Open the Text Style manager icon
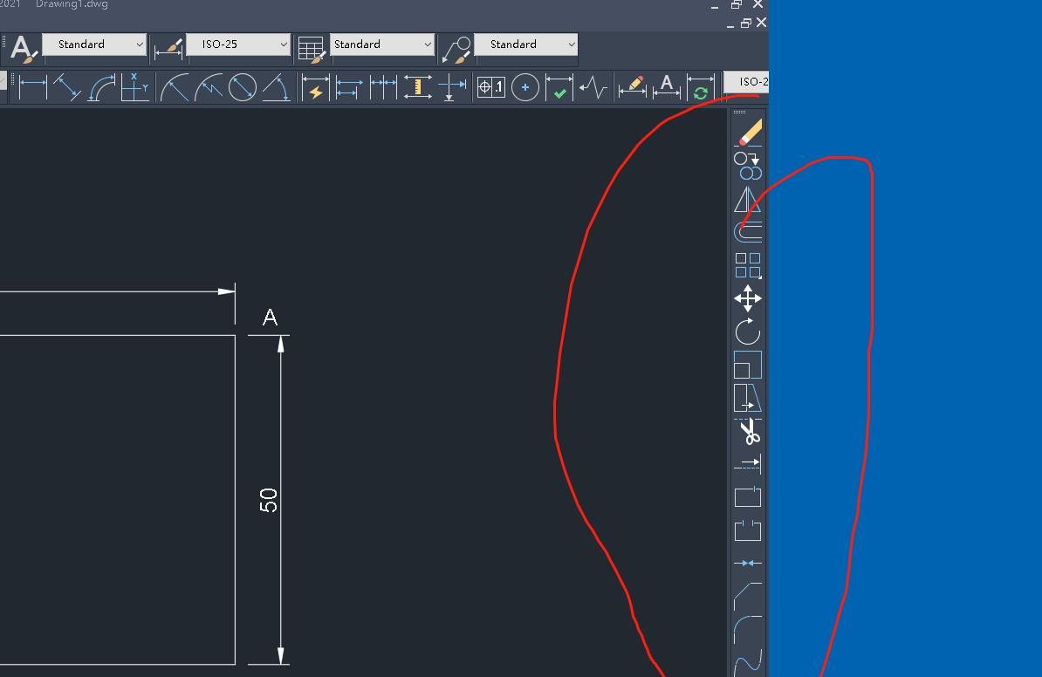 click(24, 49)
